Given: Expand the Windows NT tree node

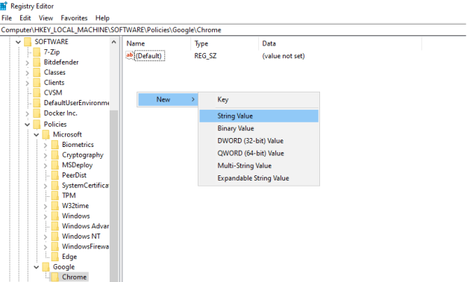Looking at the screenshot, I should 46,236.
